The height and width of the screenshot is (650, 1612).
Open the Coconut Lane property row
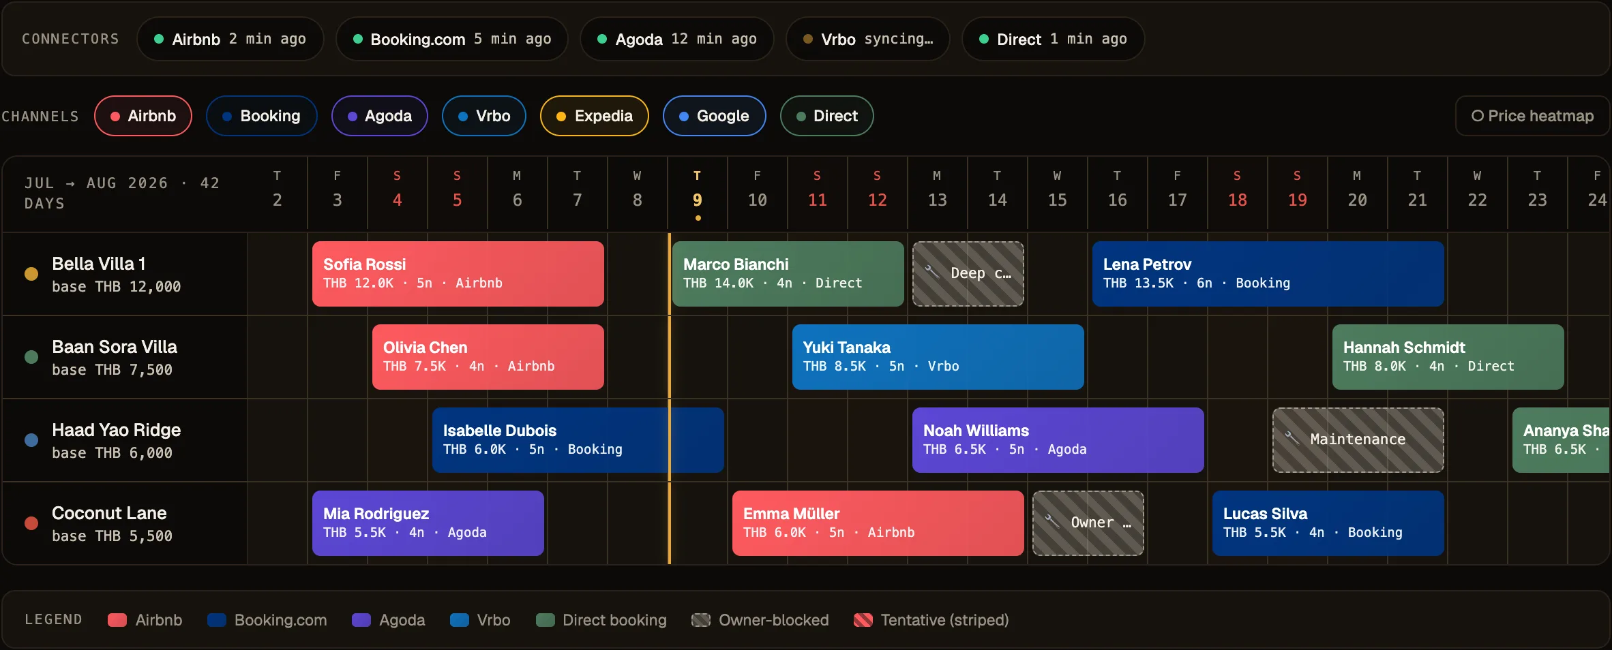125,523
